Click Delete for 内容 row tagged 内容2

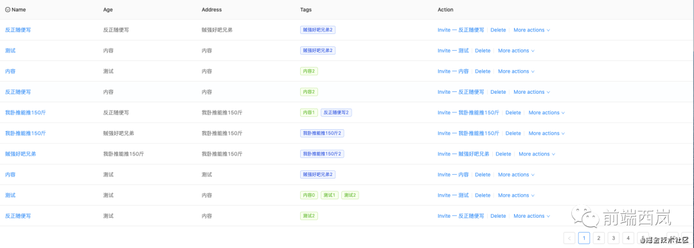(483, 71)
